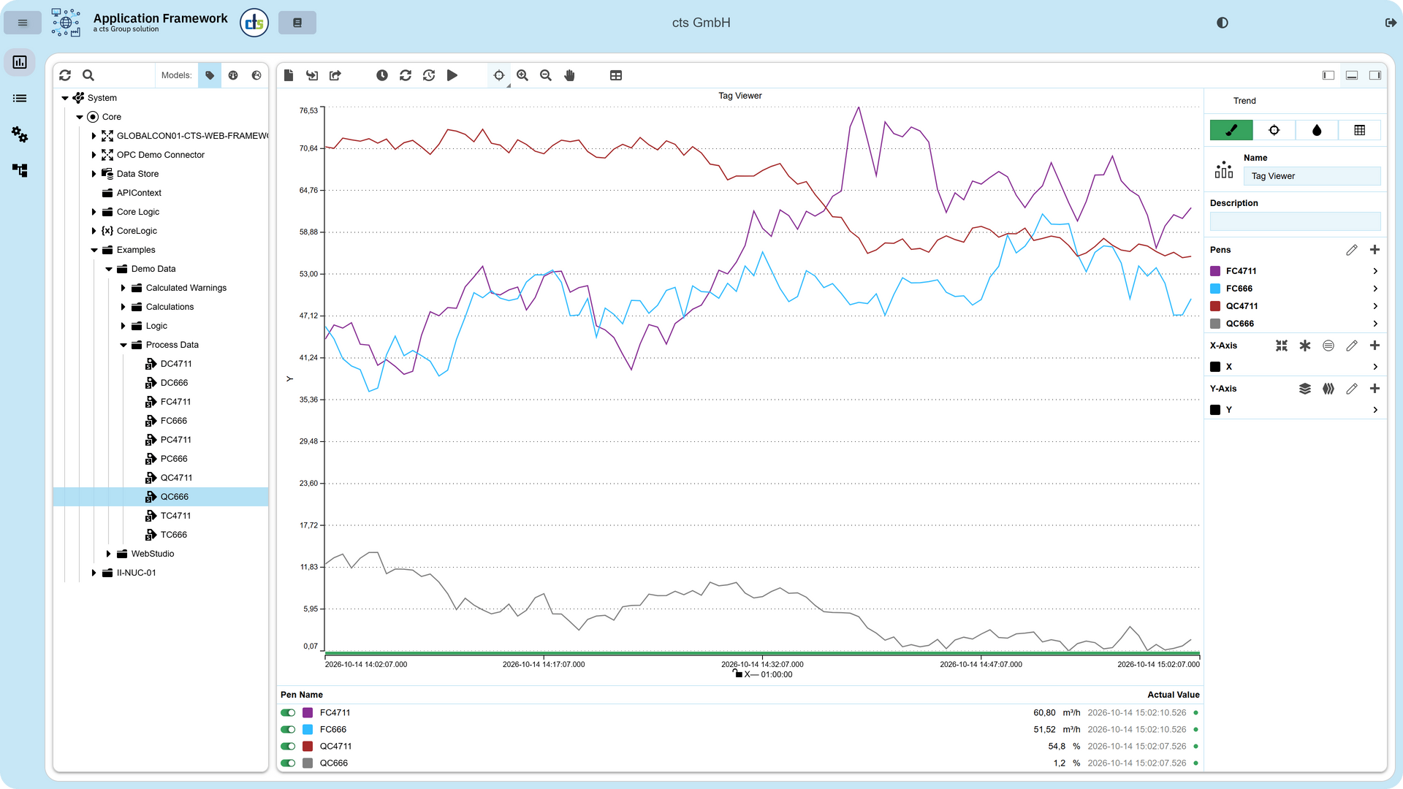Refresh the model tree
1403x789 pixels.
(65, 75)
